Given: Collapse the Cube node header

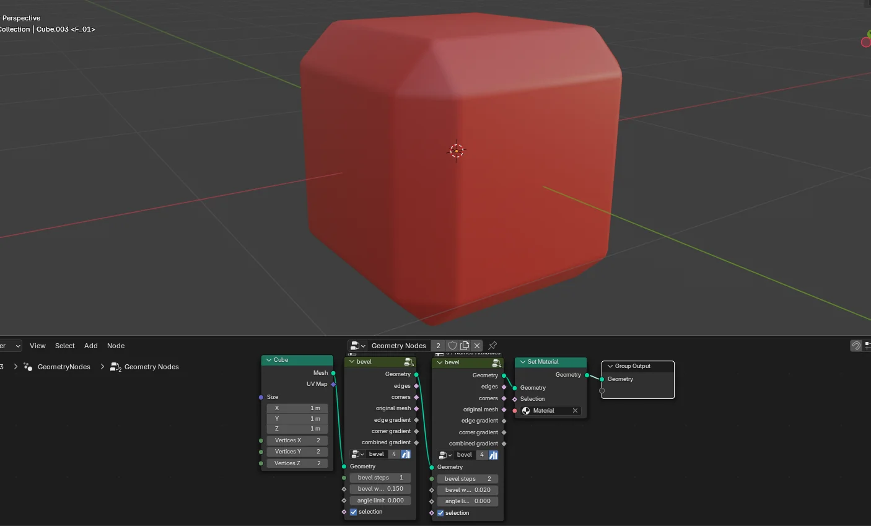Looking at the screenshot, I should coord(270,359).
